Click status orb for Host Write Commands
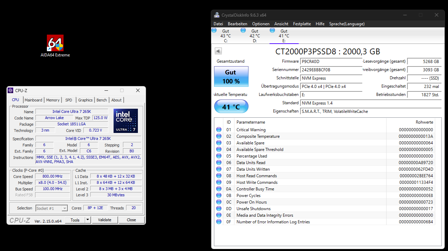This screenshot has width=448, height=251. (x=219, y=182)
